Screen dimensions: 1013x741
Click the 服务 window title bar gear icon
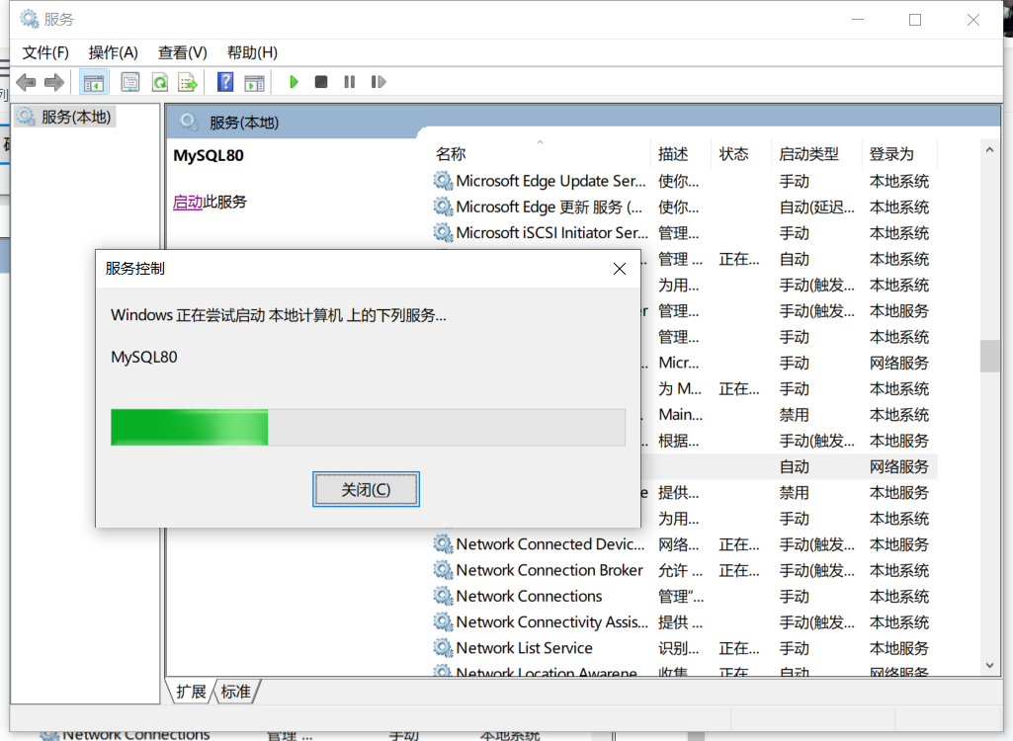click(29, 20)
